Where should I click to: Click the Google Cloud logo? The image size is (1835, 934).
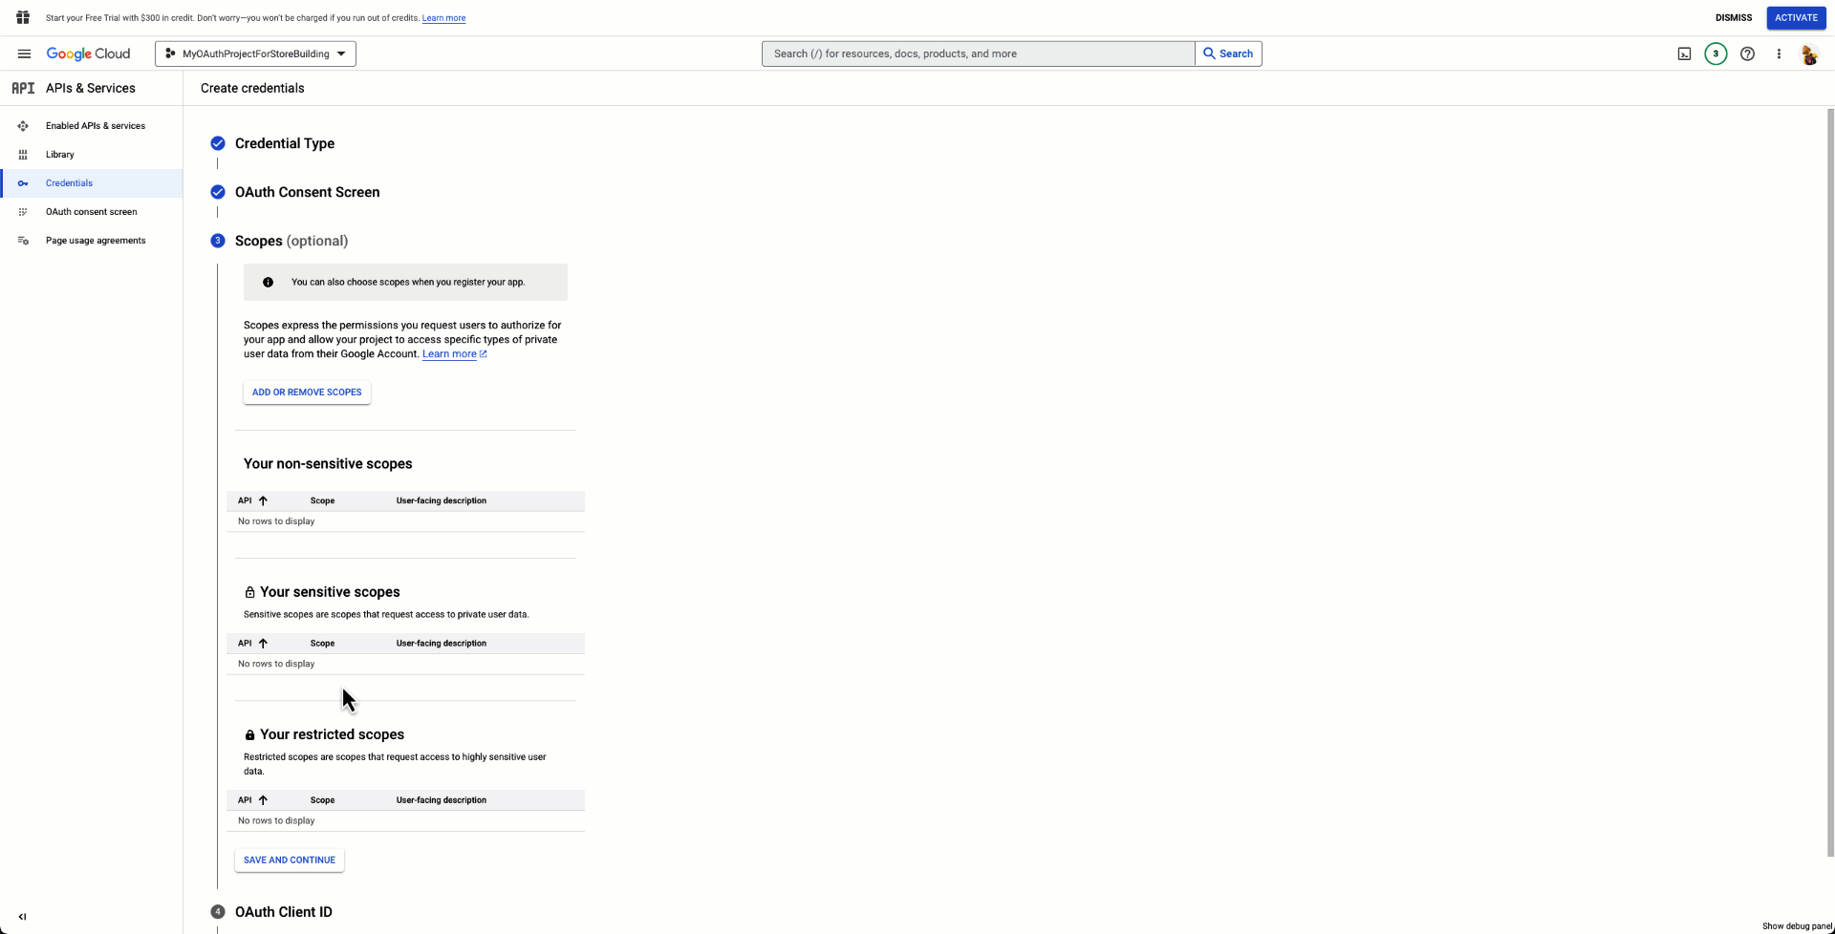(89, 53)
